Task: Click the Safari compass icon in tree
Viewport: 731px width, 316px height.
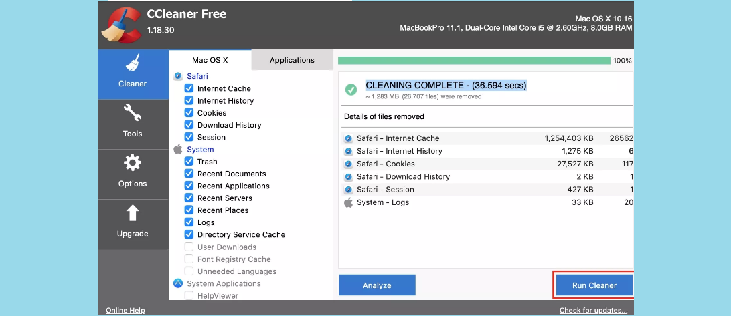Action: click(x=177, y=76)
